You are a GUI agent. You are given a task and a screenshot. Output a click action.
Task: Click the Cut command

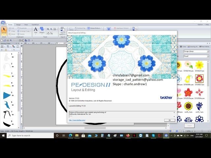[11, 28]
